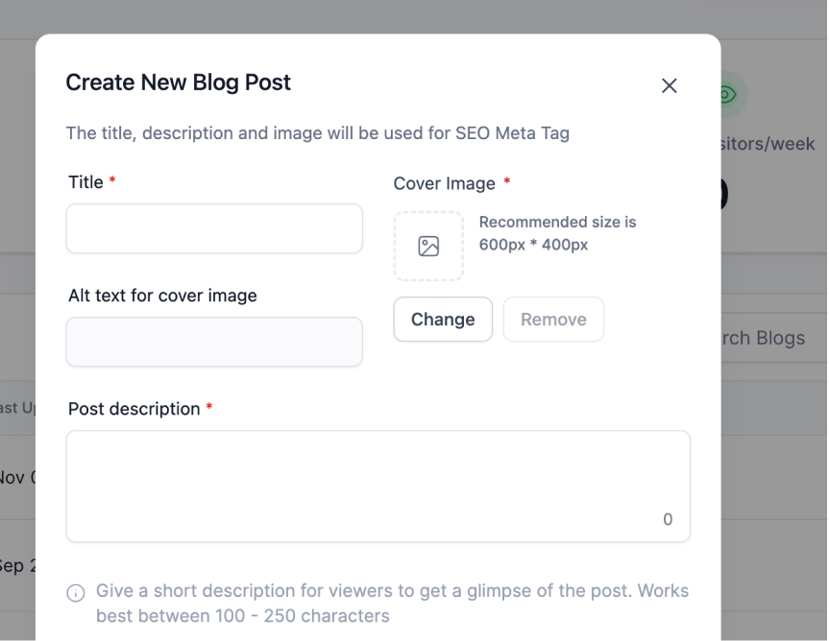
Task: Click the SEO Meta Tag subtitle text
Action: coord(317,133)
